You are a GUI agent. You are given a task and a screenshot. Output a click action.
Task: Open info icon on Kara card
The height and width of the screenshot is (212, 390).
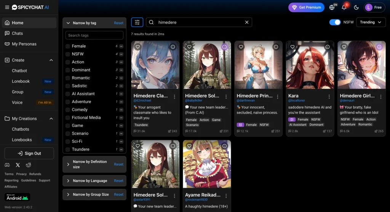tap(328, 47)
